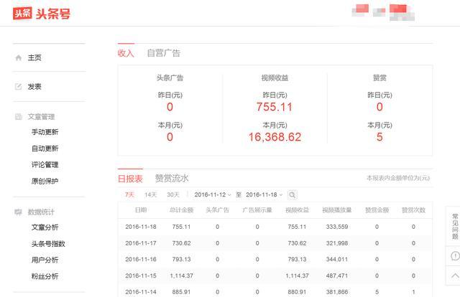Viewport: 460px width, 297px height.
Task: Click the 文章管理 section icon
Action: click(18, 117)
